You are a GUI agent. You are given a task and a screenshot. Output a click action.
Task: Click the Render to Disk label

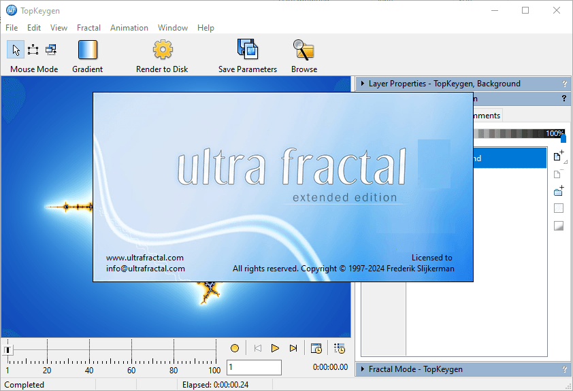point(162,69)
